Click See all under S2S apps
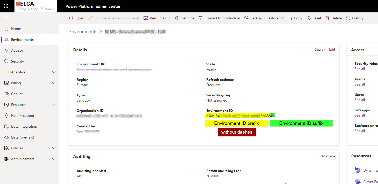The width and height of the screenshot is (378, 184). 360,115
